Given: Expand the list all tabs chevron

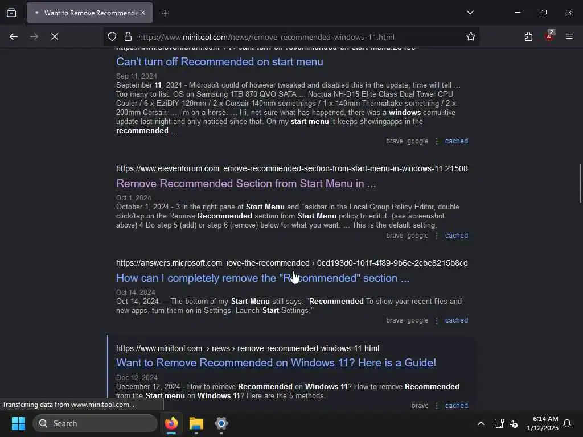Looking at the screenshot, I should point(470,13).
